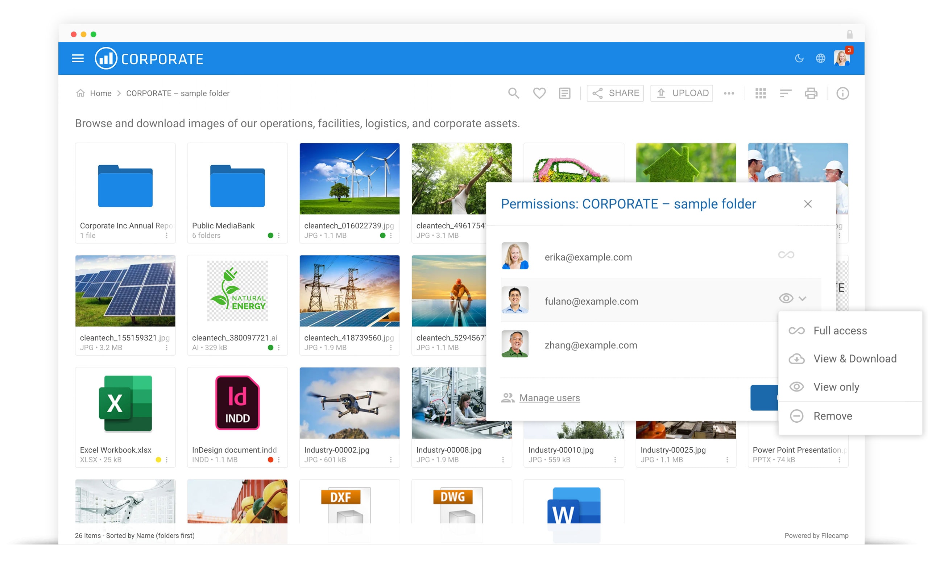The width and height of the screenshot is (928, 580).
Task: Select View & Download option
Action: click(x=850, y=359)
